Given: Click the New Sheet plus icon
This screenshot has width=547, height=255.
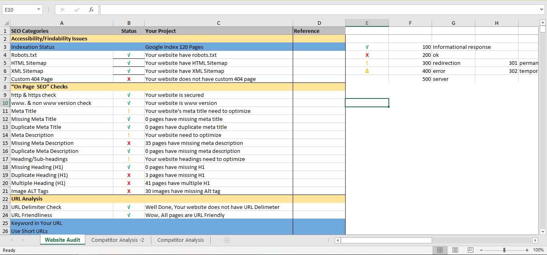Looking at the screenshot, I should tap(227, 240).
